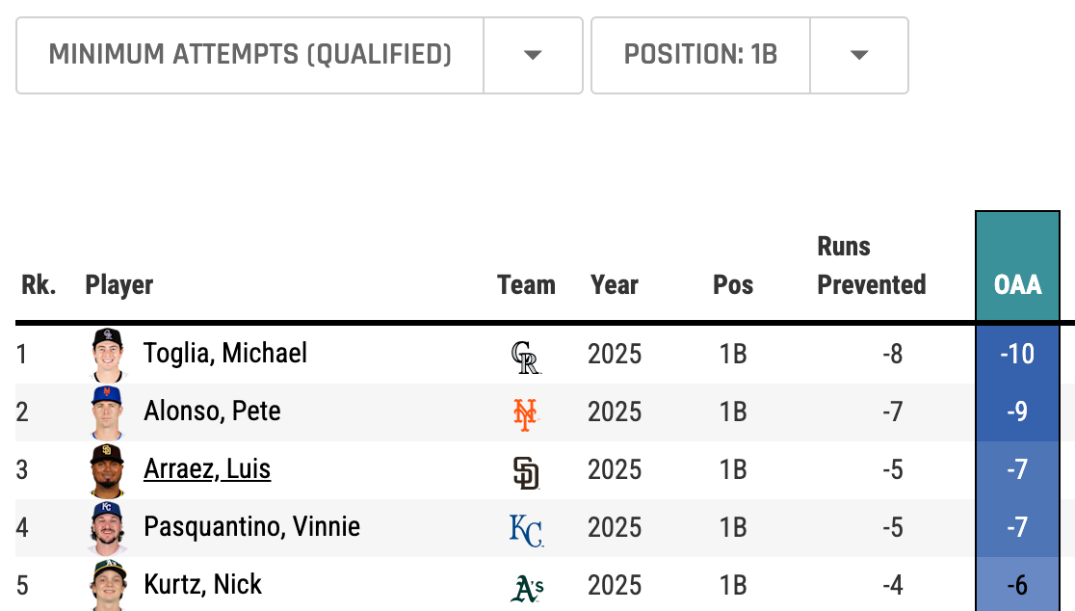The width and height of the screenshot is (1075, 611).
Task: Sort by the Team column header
Action: (x=526, y=285)
